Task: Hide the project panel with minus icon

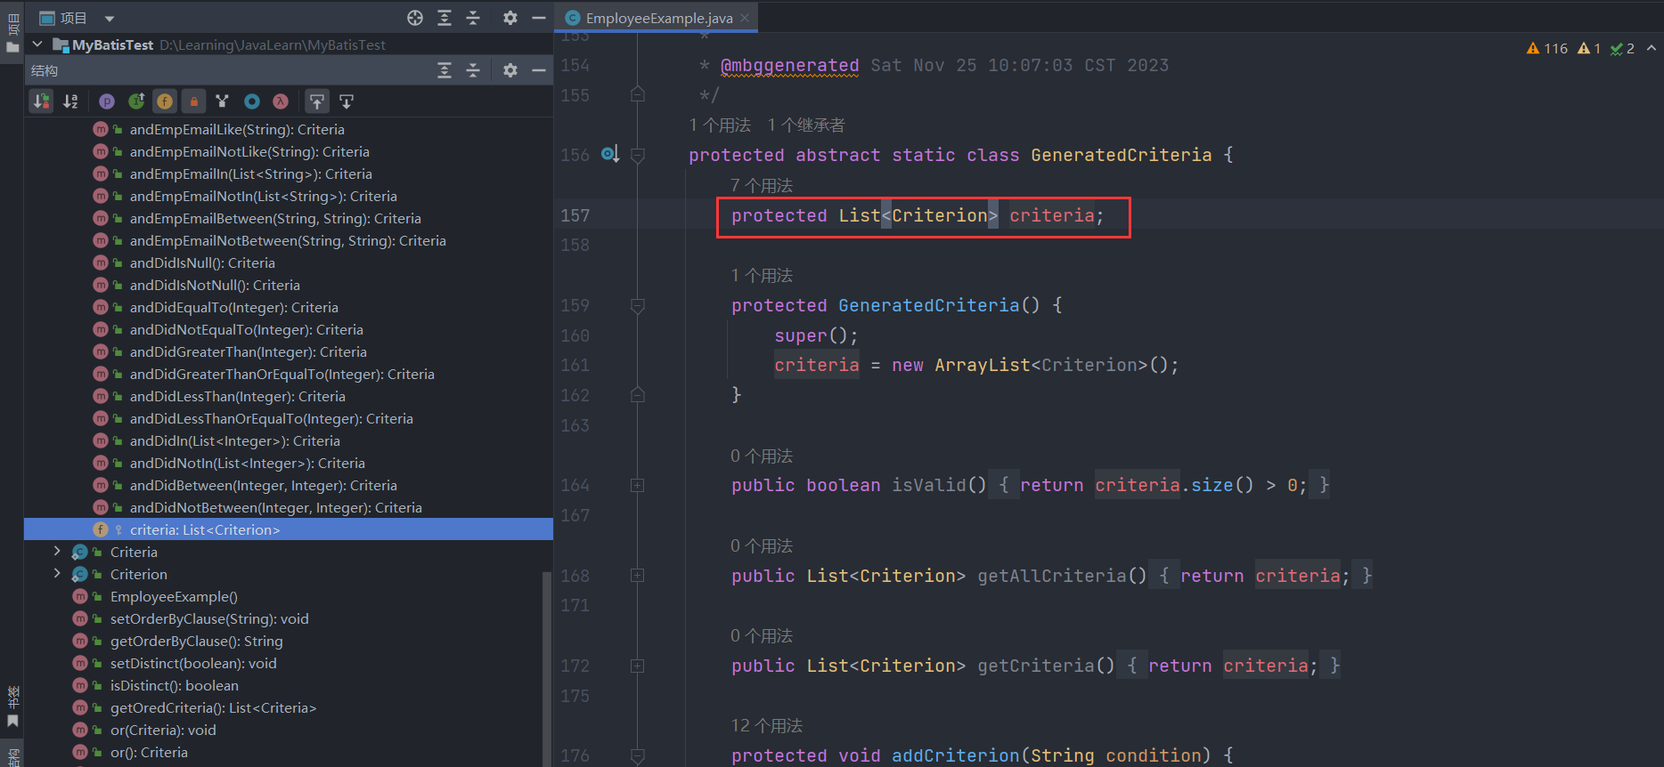Action: click(x=539, y=18)
